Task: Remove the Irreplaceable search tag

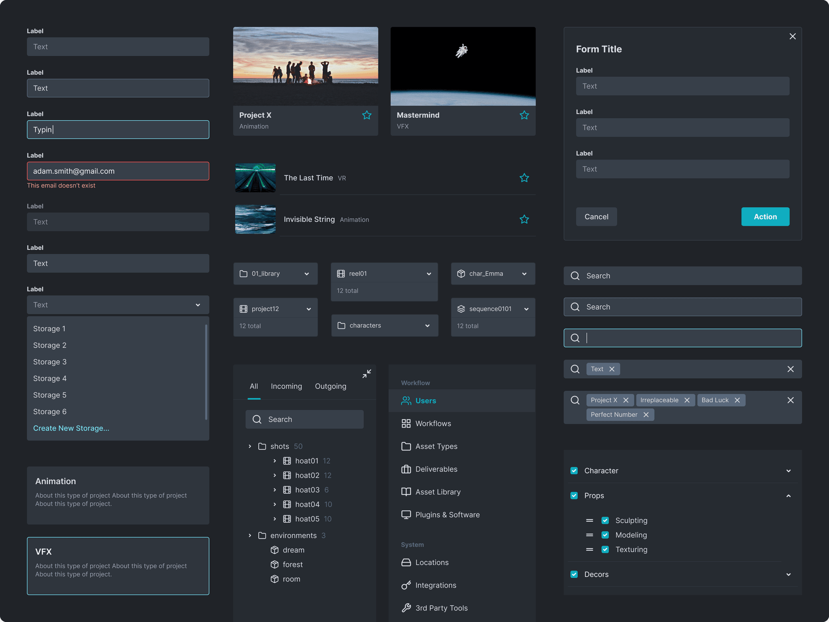Action: pyautogui.click(x=687, y=400)
